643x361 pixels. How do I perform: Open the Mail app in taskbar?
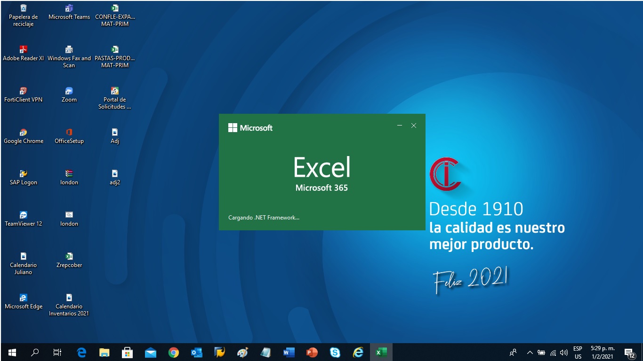[151, 352]
